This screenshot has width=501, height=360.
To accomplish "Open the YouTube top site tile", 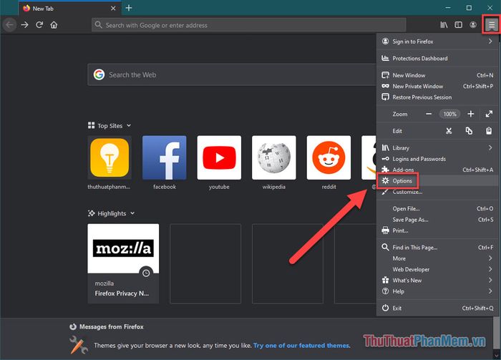I will click(219, 157).
